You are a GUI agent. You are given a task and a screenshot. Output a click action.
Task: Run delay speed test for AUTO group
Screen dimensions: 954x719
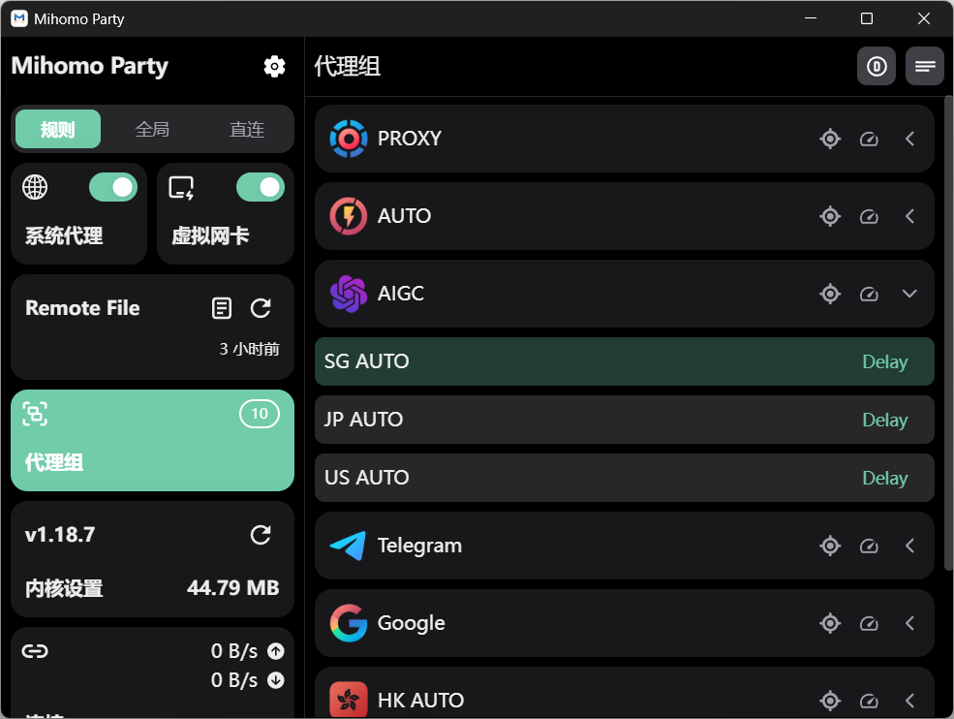(x=869, y=216)
